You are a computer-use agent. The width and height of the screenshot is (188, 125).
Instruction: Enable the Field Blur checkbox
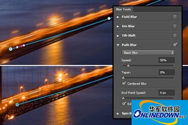point(175,17)
